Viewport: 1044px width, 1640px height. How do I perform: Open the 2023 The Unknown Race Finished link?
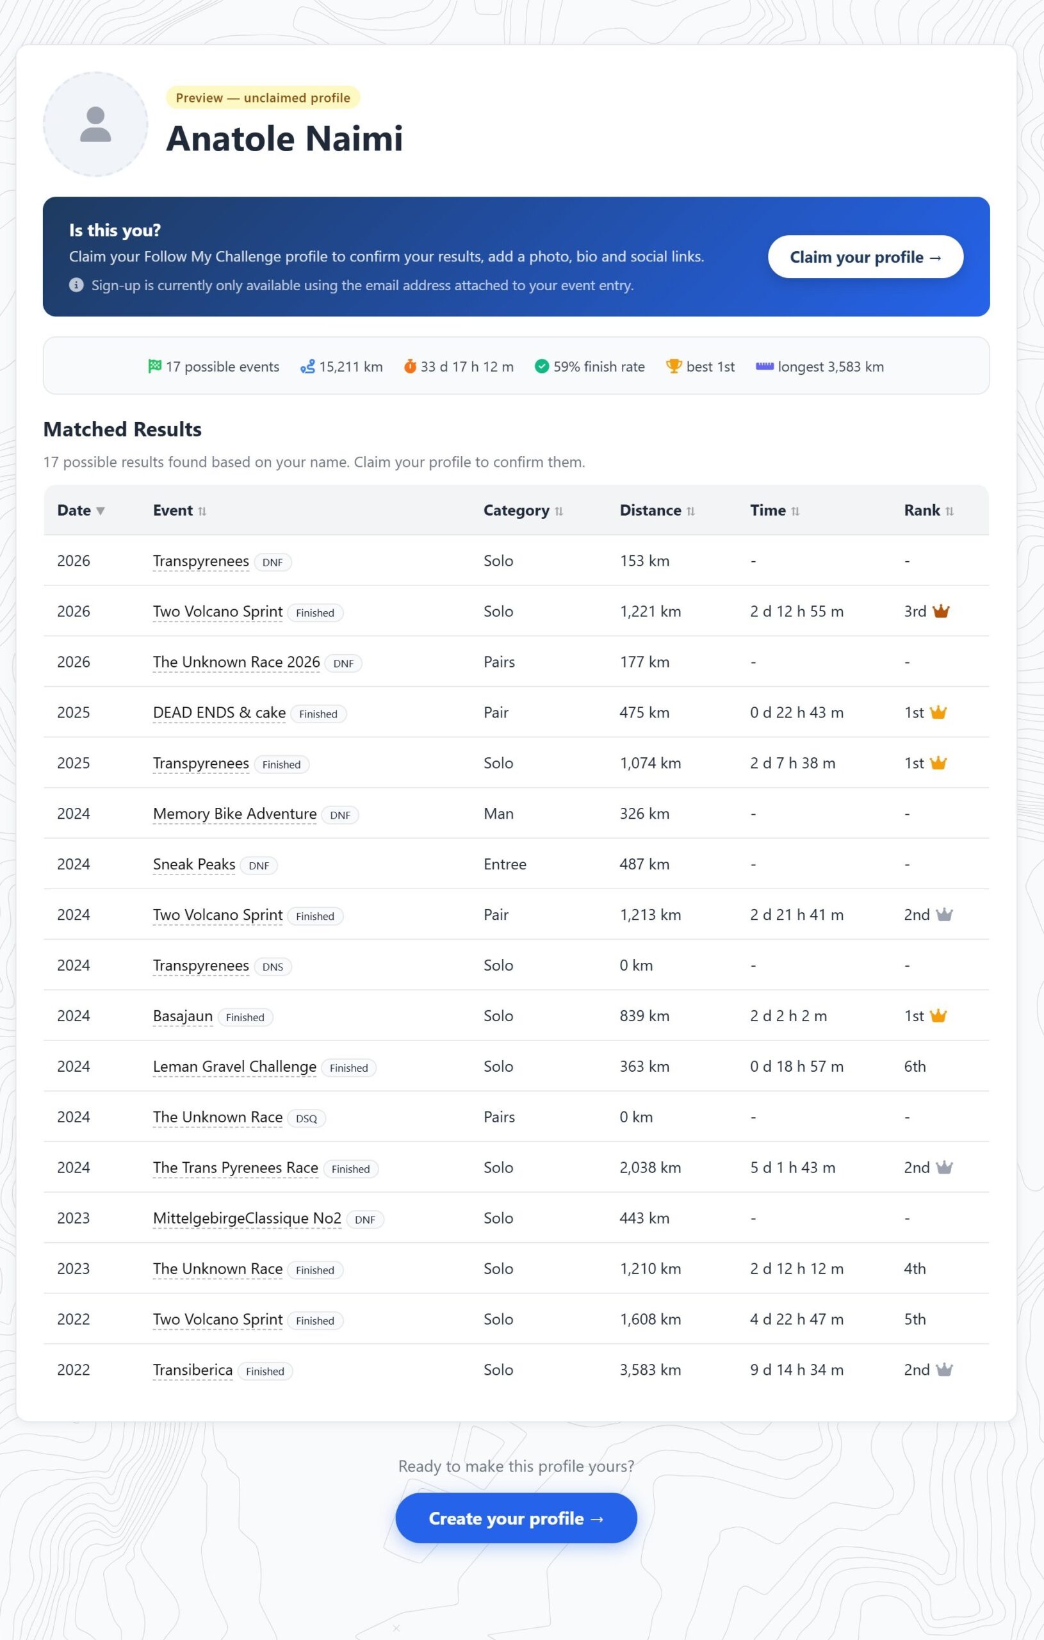[x=218, y=1269]
